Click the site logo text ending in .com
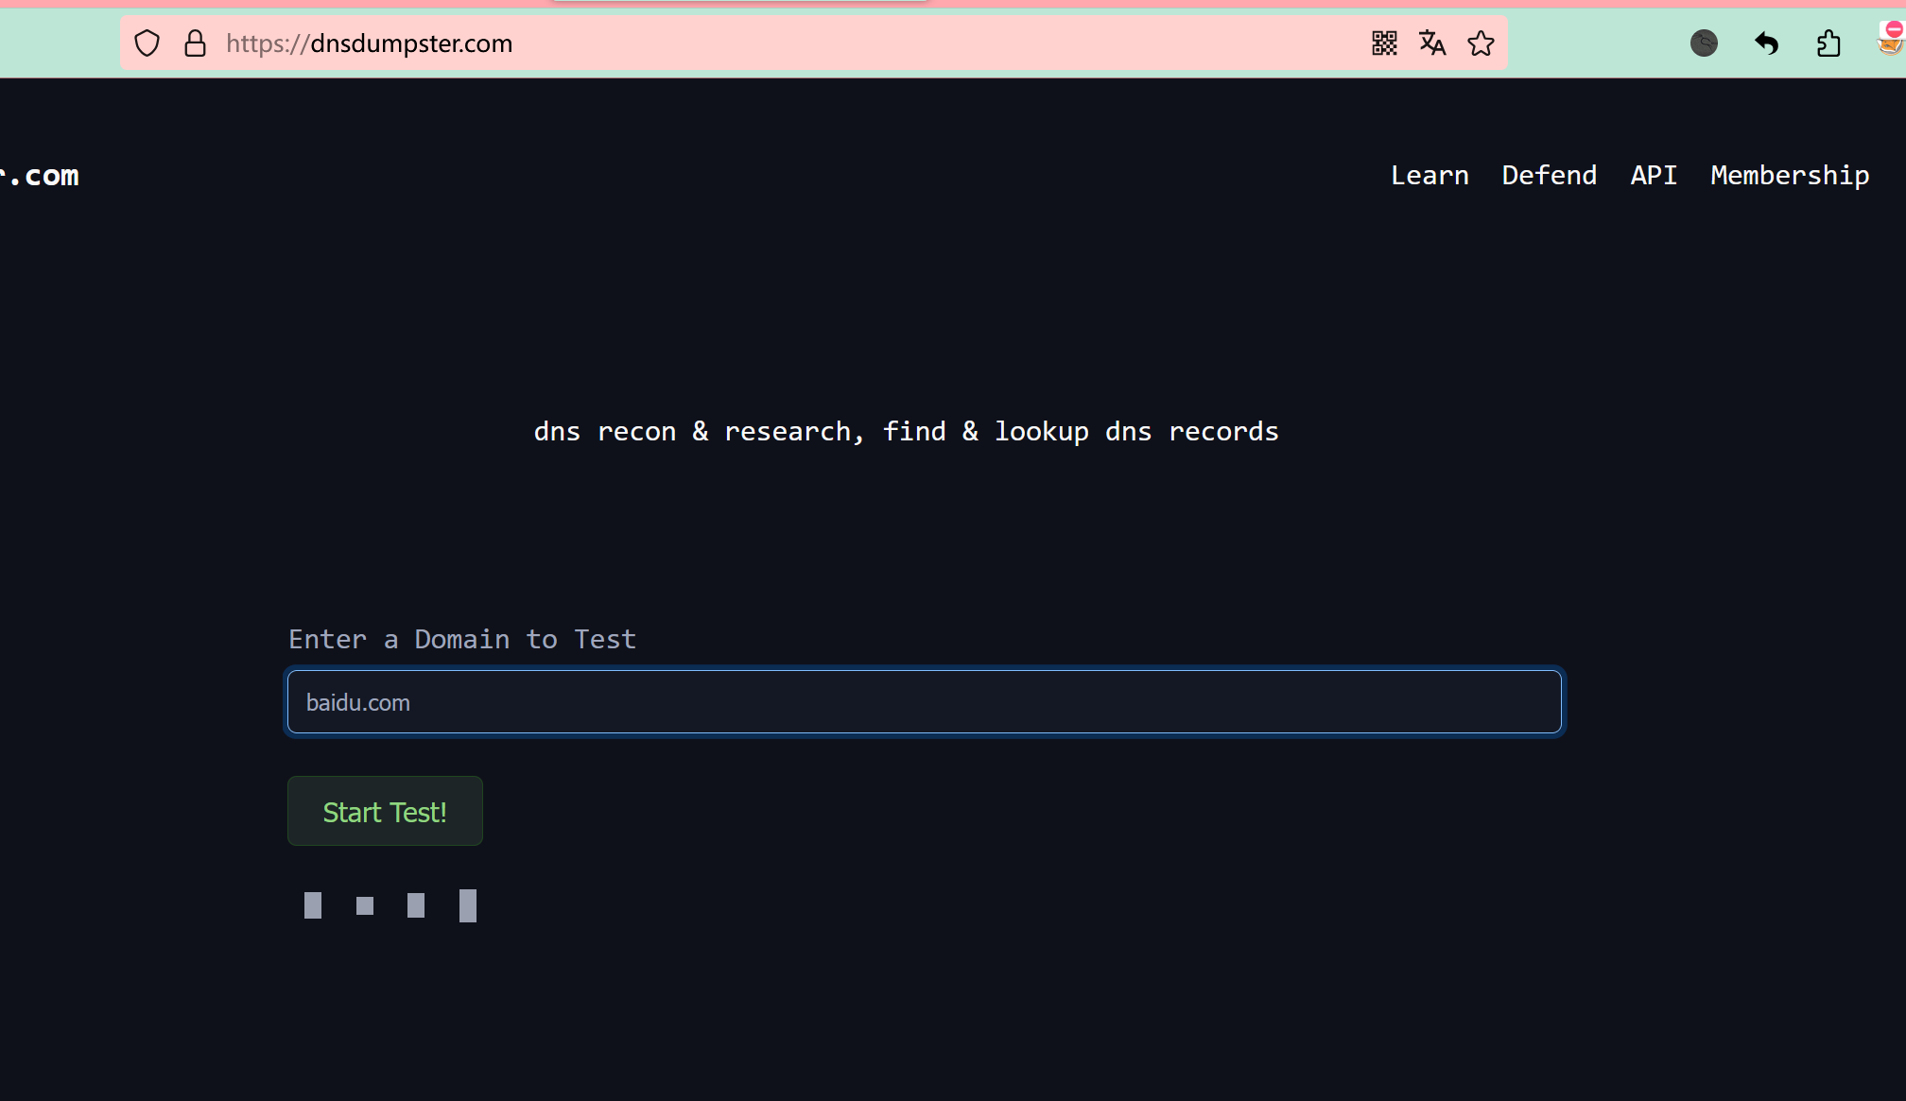 click(x=40, y=176)
